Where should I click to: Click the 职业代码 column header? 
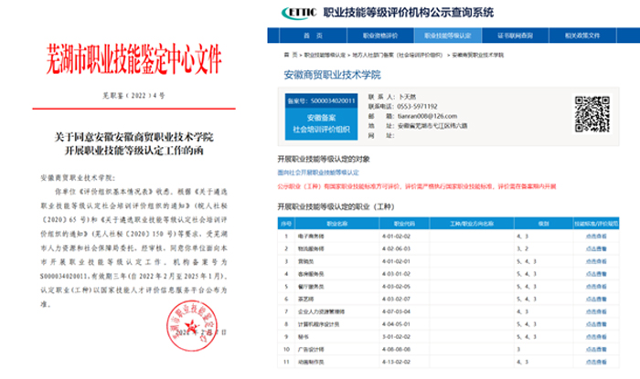404,224
